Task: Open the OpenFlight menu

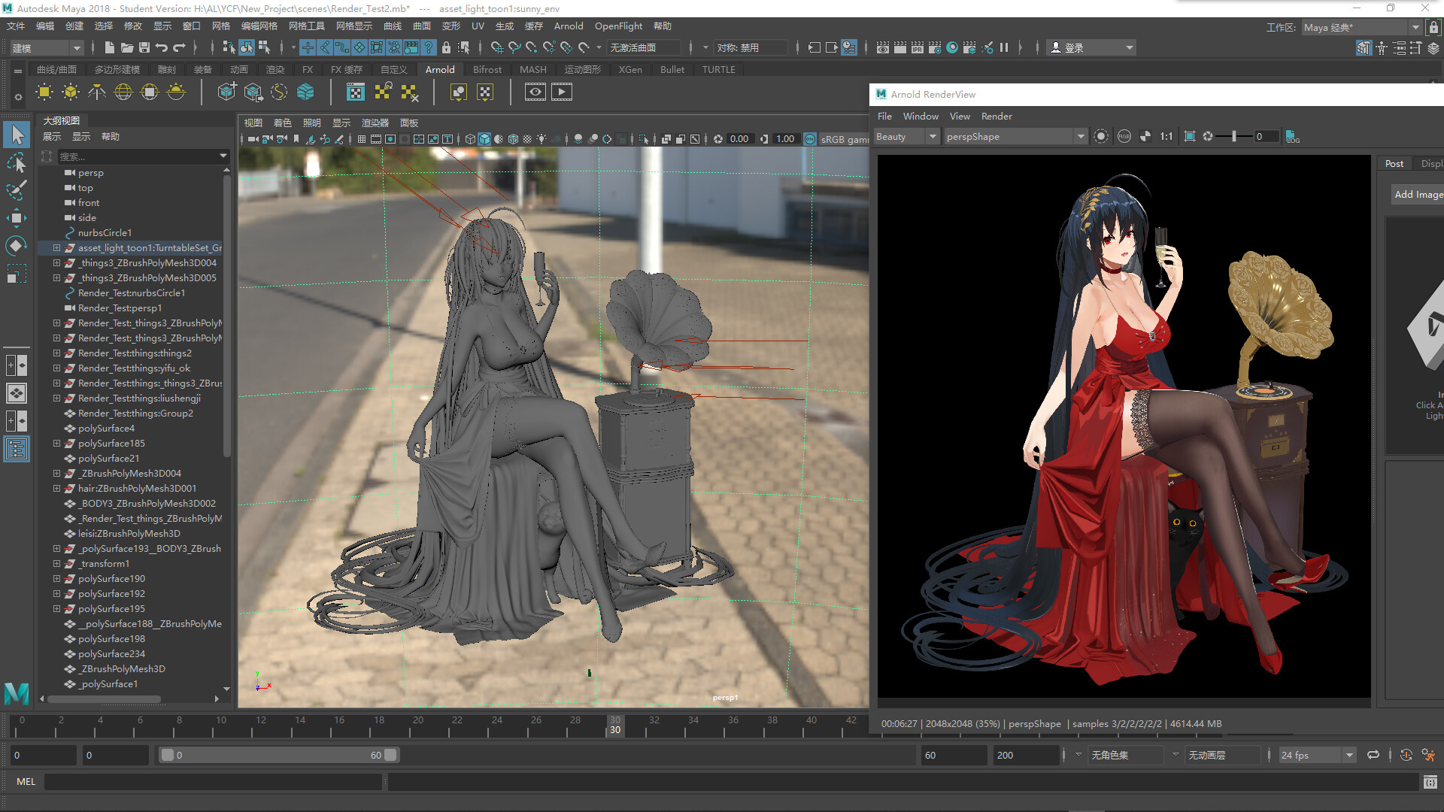Action: coord(618,26)
